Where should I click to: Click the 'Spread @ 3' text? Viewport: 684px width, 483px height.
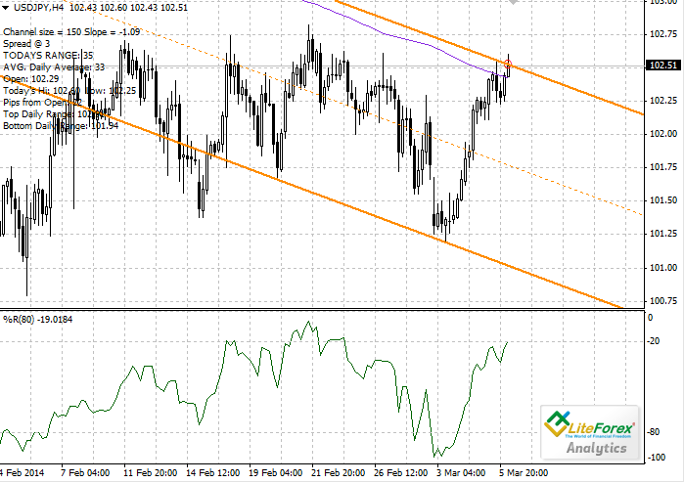pyautogui.click(x=26, y=44)
